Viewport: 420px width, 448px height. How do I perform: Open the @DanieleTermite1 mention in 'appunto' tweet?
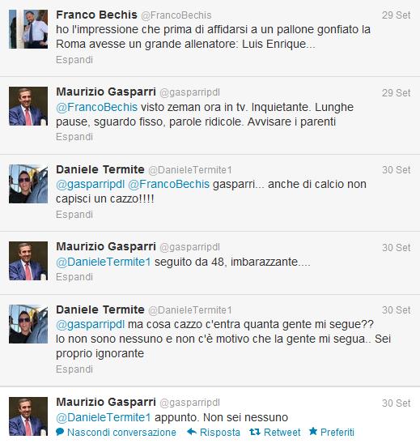[104, 417]
